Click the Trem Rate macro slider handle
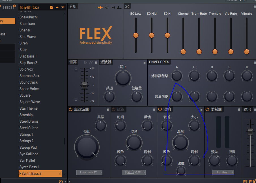Image resolution: width=256 pixels, height=183 pixels. 199,52
